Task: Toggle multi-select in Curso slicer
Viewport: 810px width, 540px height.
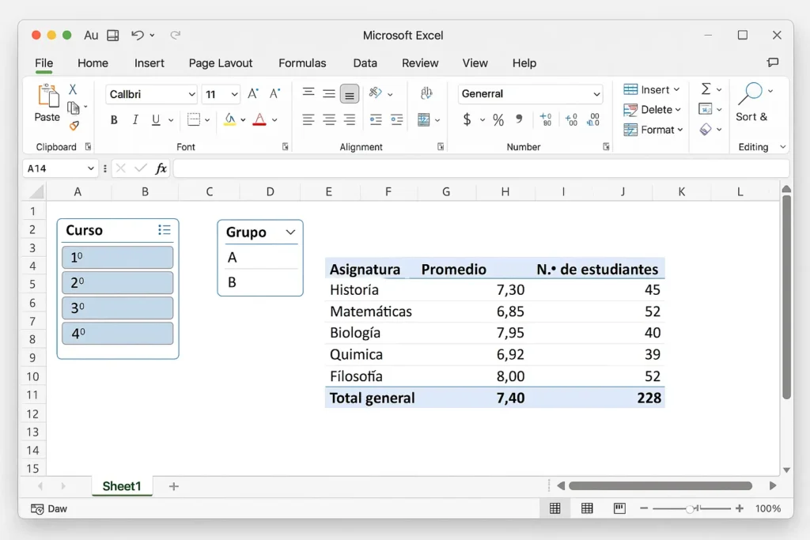Action: click(x=164, y=230)
